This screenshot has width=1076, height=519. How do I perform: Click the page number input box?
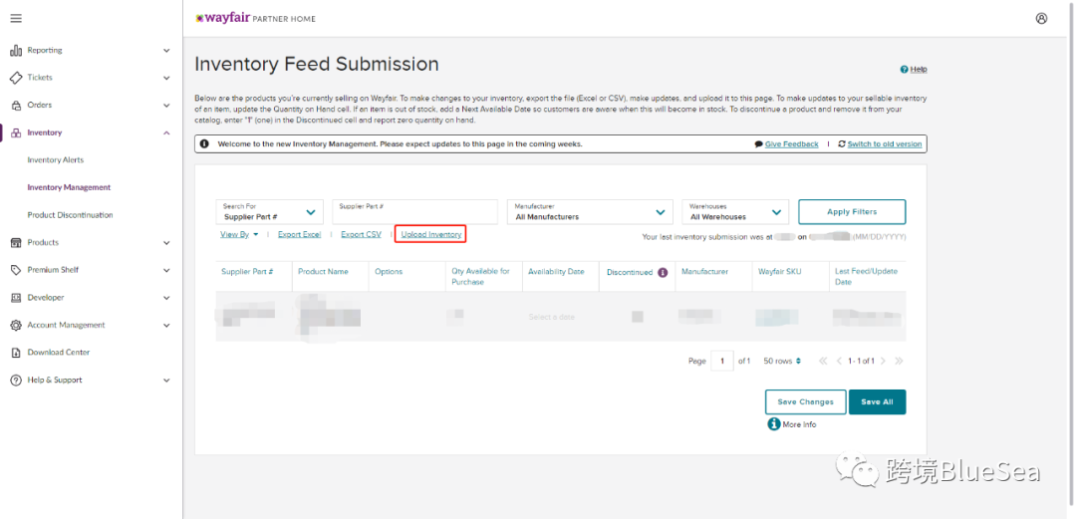[x=722, y=361]
